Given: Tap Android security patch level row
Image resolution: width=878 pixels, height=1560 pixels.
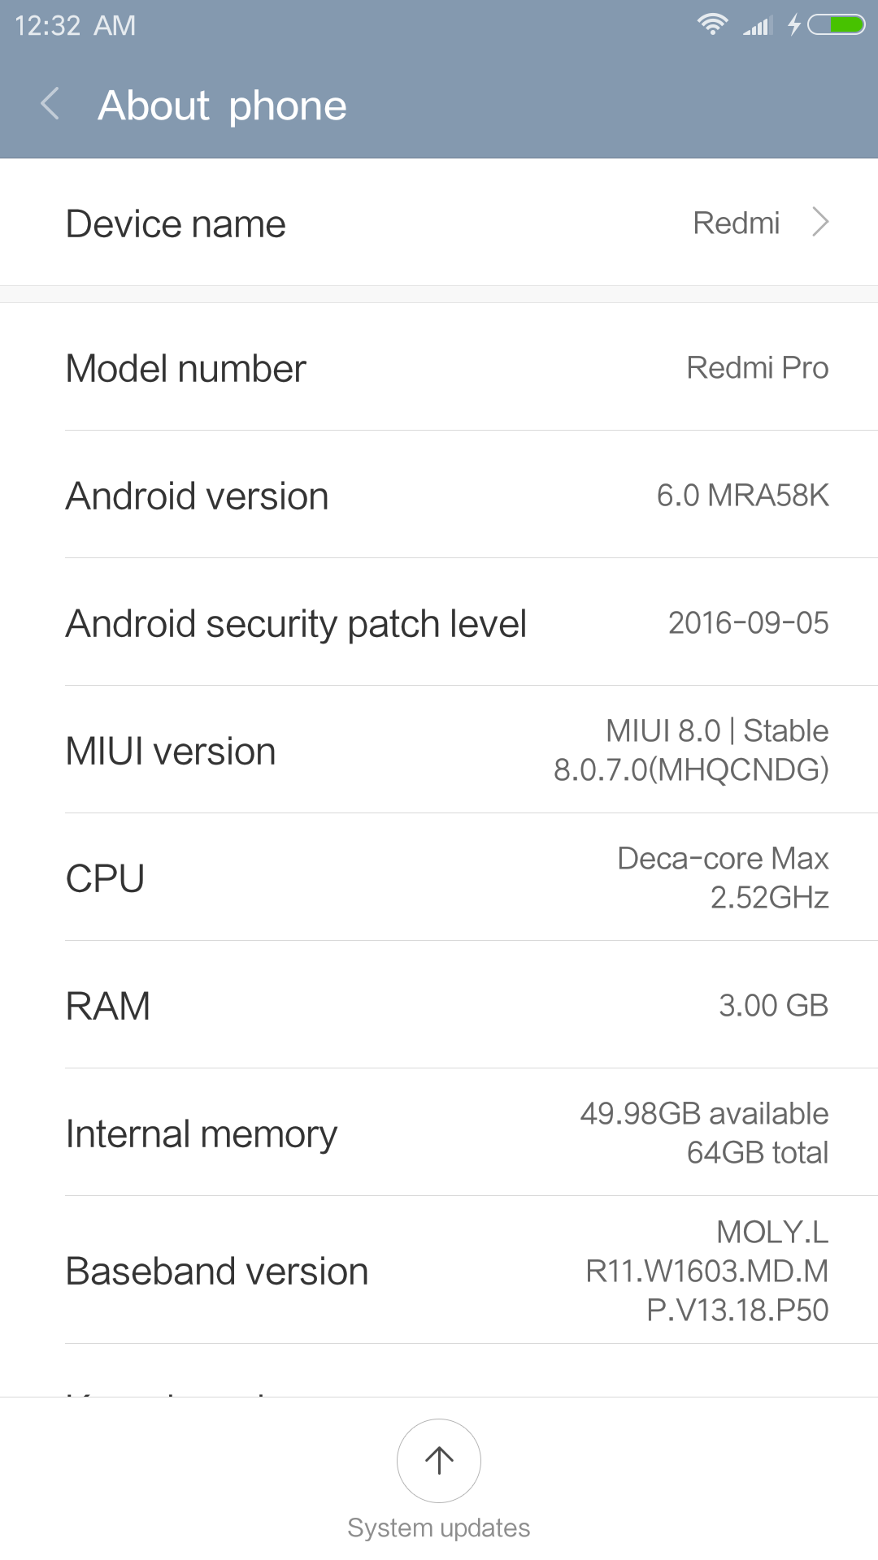Looking at the screenshot, I should pyautogui.click(x=439, y=623).
